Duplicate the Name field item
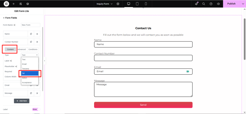Screen dimensions: 246x114 (x=31, y=34)
